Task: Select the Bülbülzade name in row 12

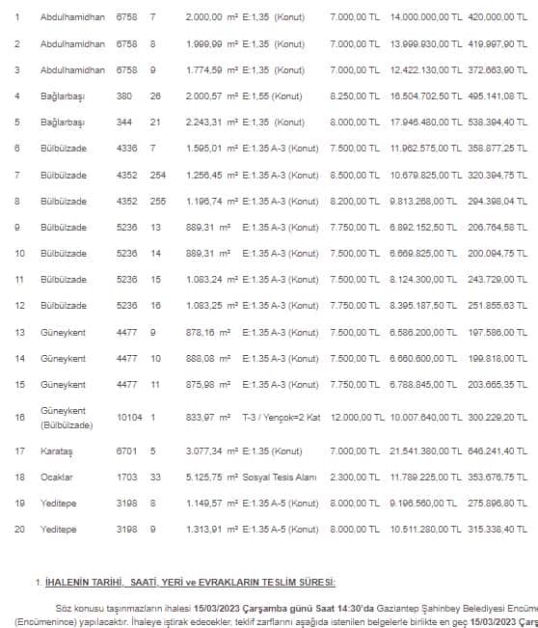Action: 64,306
